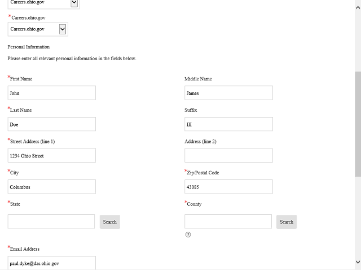Focus the empty State input field
Screen dimensions: 361x270
[x=51, y=222]
